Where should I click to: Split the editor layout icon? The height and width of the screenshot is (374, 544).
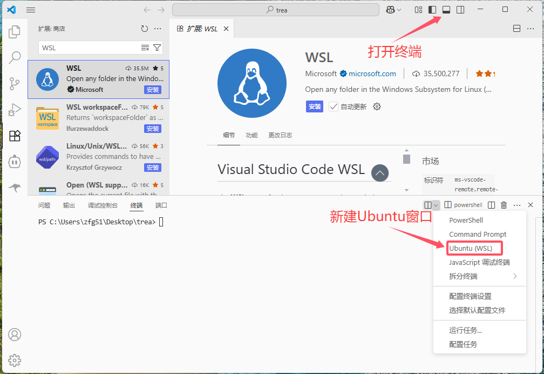click(516, 29)
